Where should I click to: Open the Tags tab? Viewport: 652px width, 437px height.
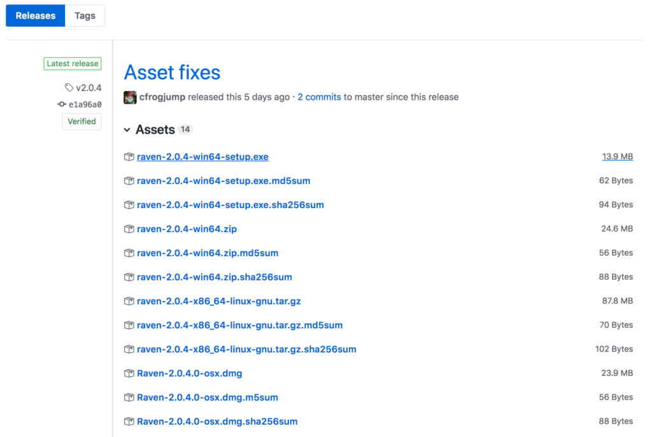point(85,16)
